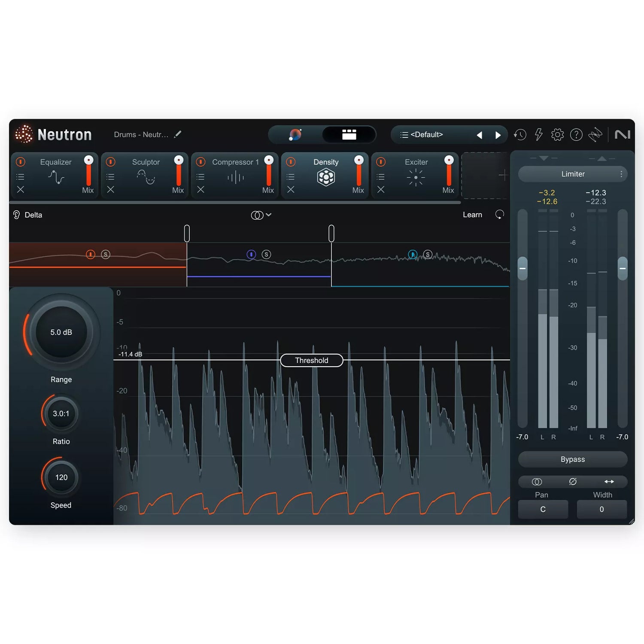Screen dimensions: 644x644
Task: Click the Limiter button
Action: (x=573, y=174)
